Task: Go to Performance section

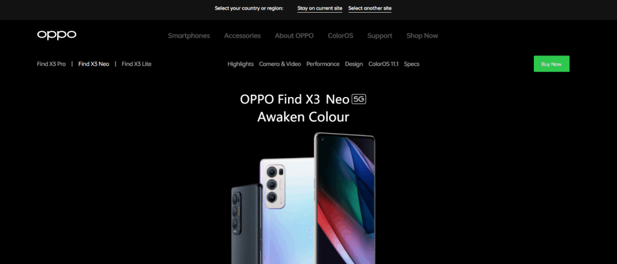Action: click(x=323, y=64)
